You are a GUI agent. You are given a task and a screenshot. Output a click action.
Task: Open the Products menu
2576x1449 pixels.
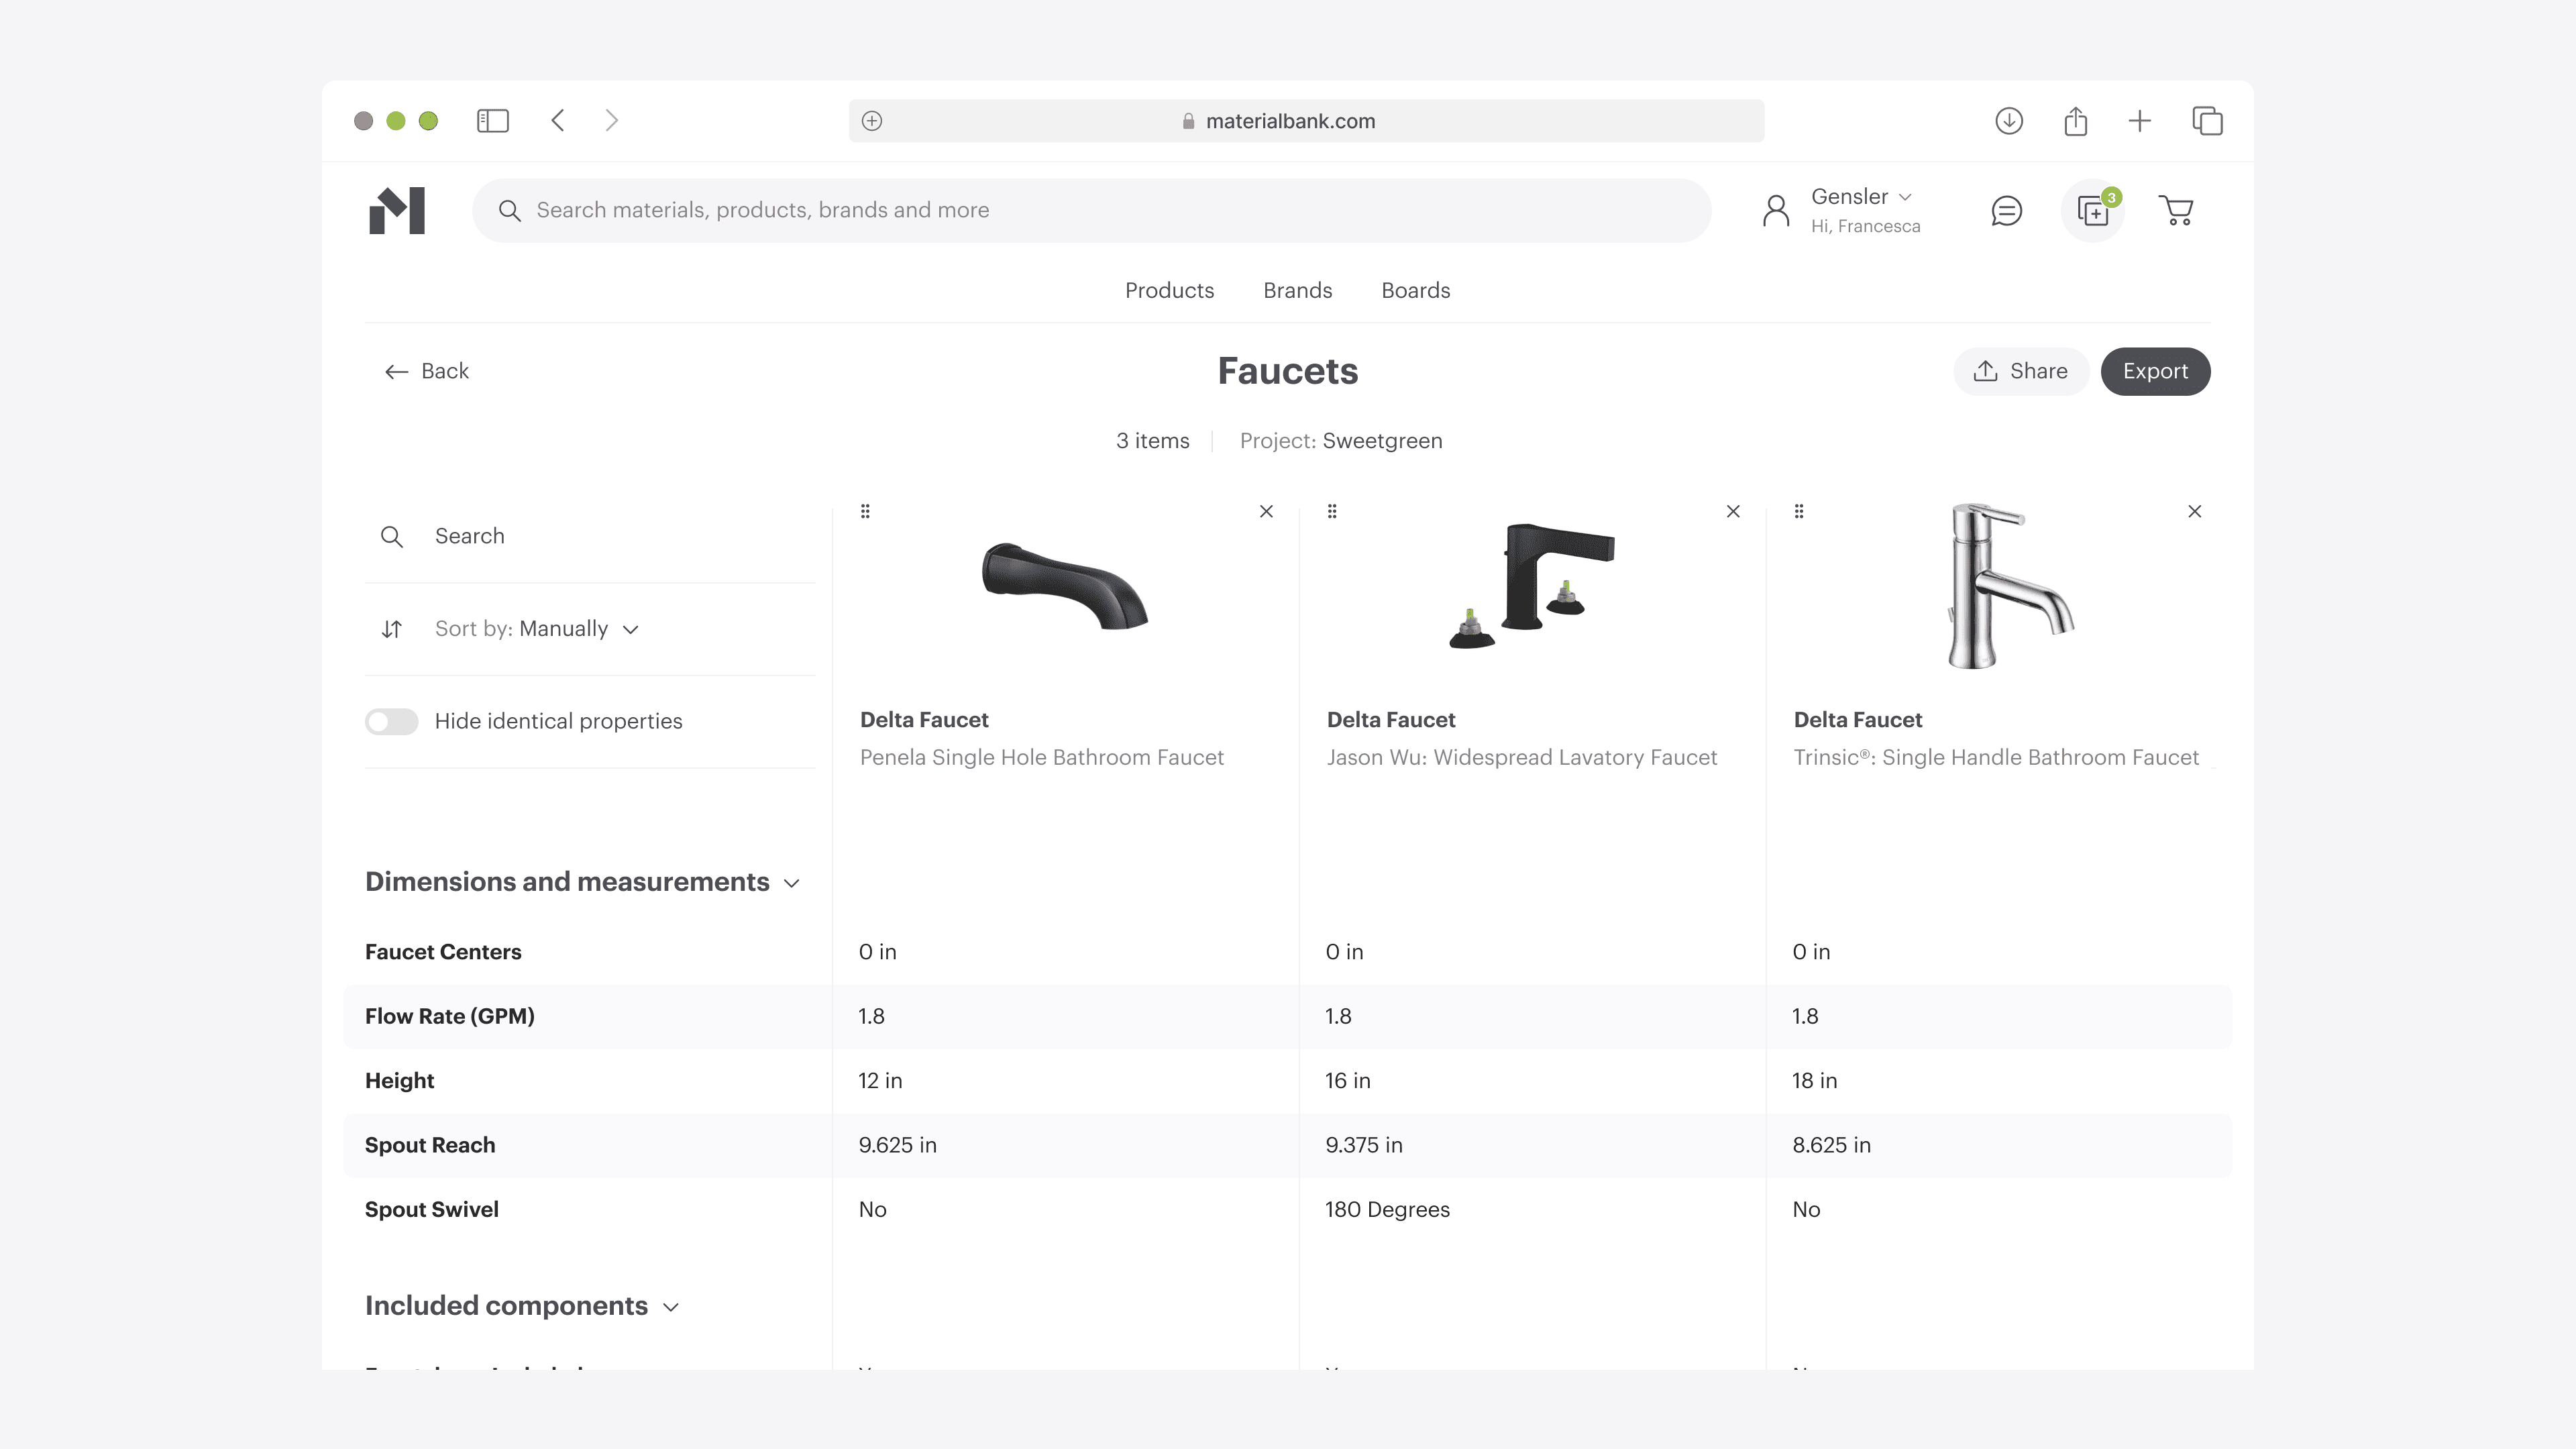click(x=1169, y=290)
